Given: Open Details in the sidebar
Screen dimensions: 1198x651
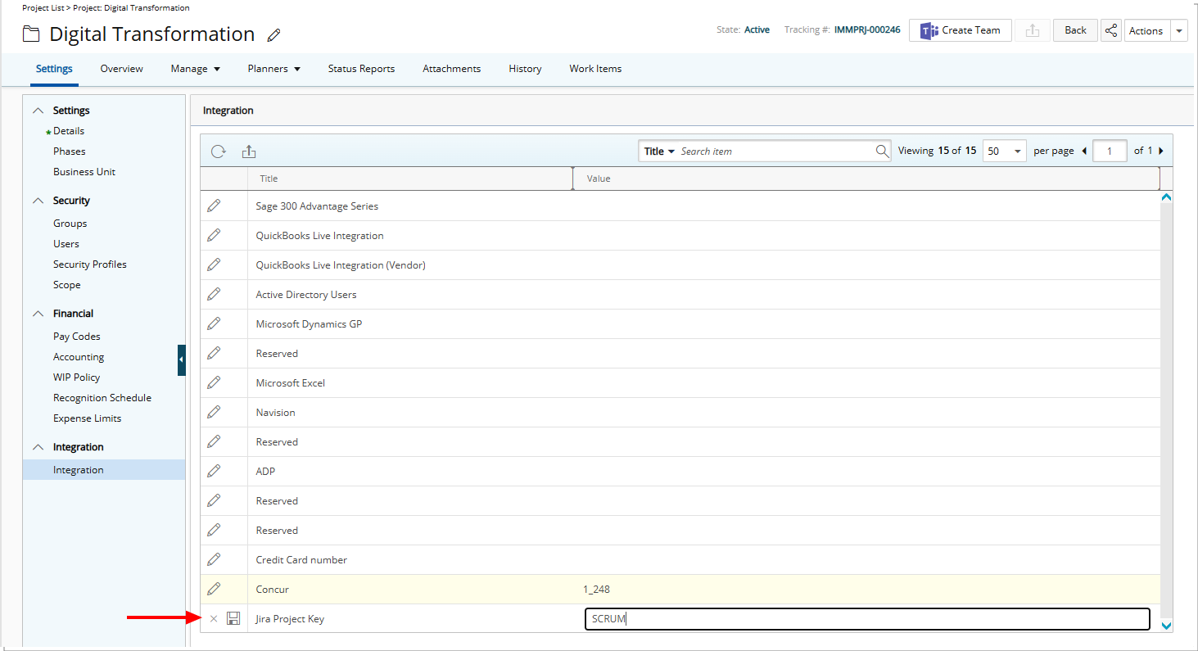Looking at the screenshot, I should [x=69, y=131].
